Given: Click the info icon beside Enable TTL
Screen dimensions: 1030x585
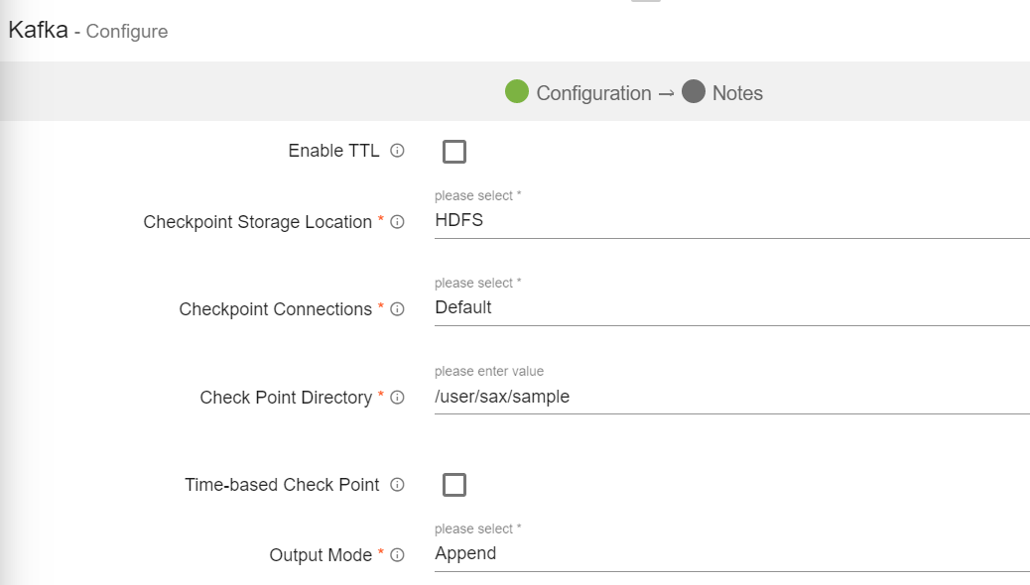Looking at the screenshot, I should coord(397,152).
